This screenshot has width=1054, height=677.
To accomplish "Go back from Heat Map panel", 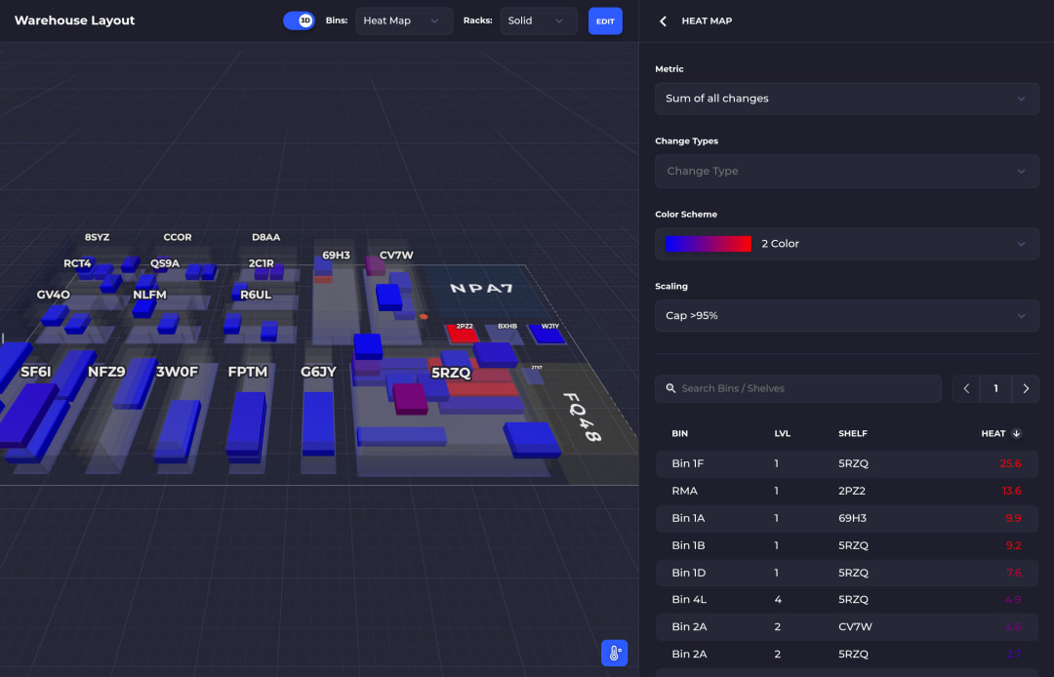I will pos(663,20).
